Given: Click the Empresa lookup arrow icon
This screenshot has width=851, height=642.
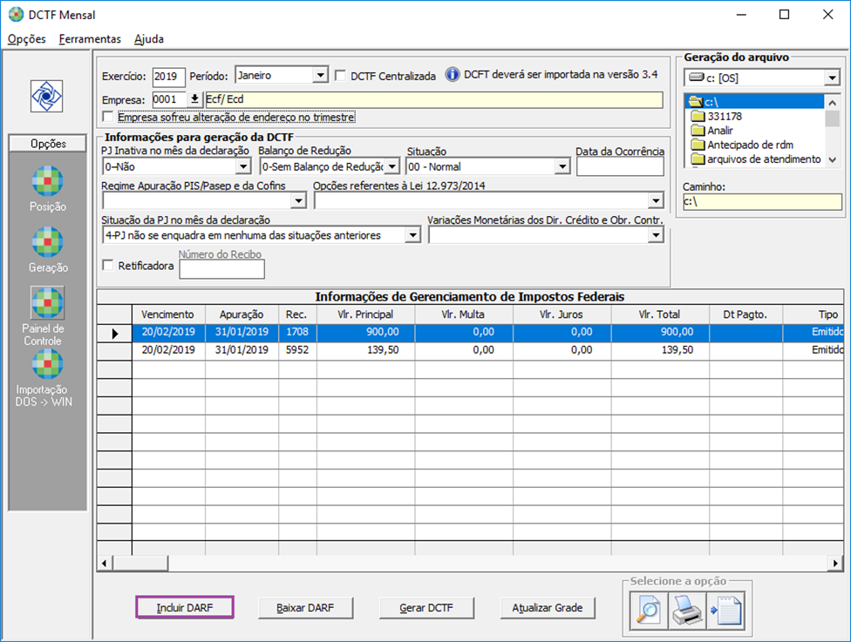Looking at the screenshot, I should pos(194,99).
